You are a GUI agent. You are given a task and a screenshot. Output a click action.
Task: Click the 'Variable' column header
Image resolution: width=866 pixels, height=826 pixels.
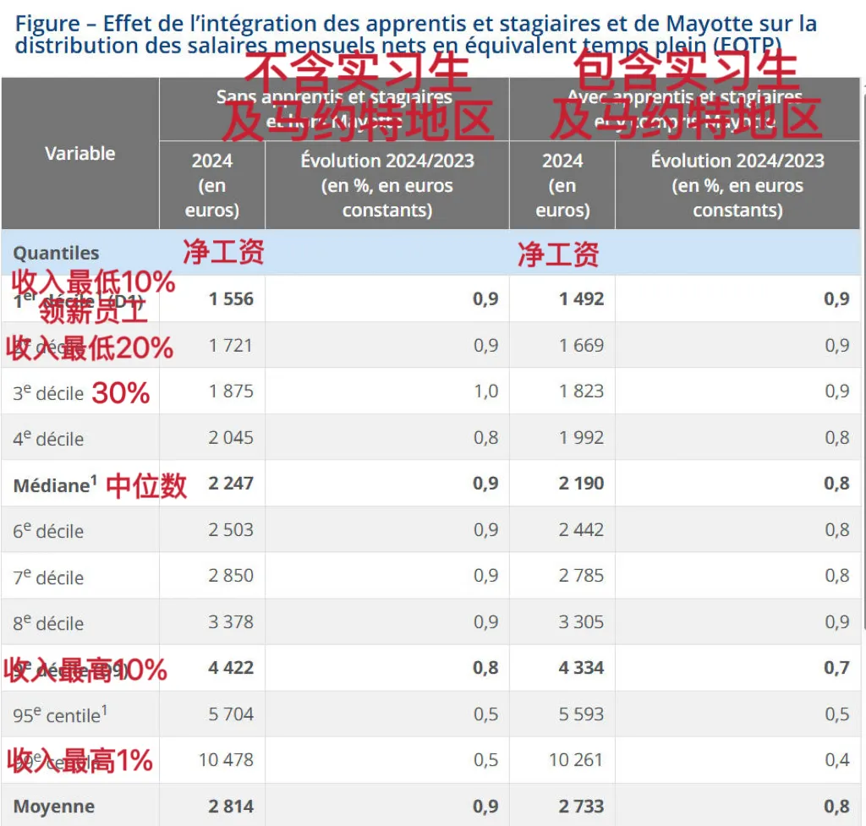(80, 153)
